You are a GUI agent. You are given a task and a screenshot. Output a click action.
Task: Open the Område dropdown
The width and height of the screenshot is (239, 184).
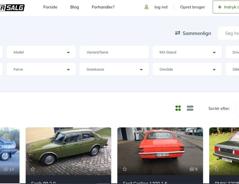click(x=187, y=69)
